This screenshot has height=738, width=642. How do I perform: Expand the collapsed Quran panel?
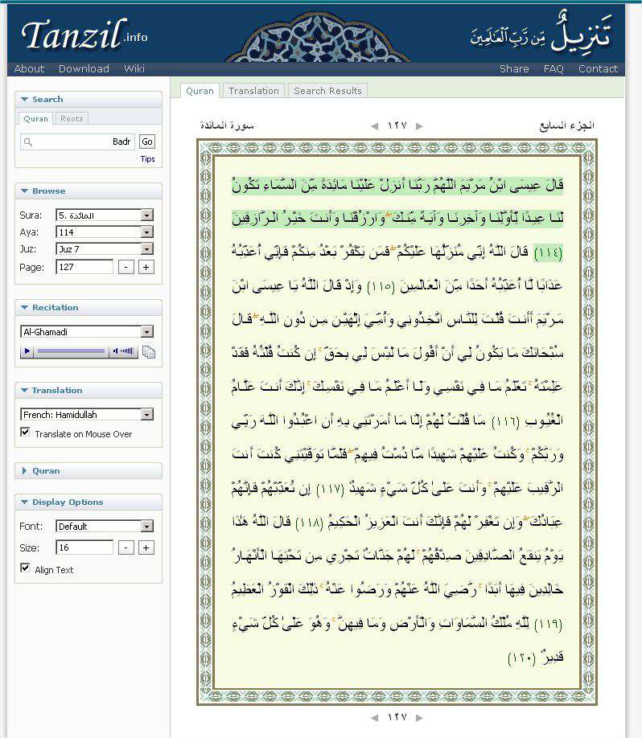[46, 471]
